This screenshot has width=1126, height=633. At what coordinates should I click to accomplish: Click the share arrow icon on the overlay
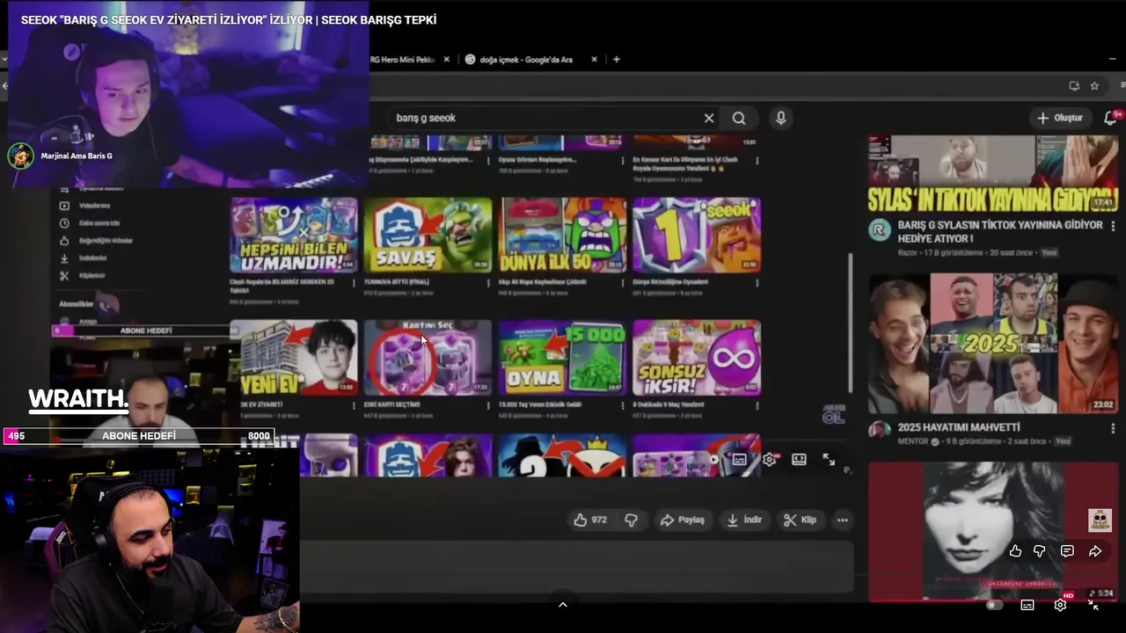point(1095,551)
